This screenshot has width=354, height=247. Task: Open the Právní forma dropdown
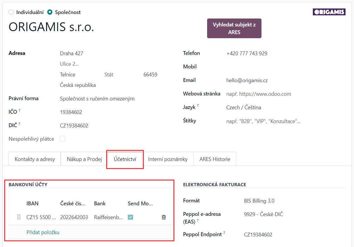97,99
